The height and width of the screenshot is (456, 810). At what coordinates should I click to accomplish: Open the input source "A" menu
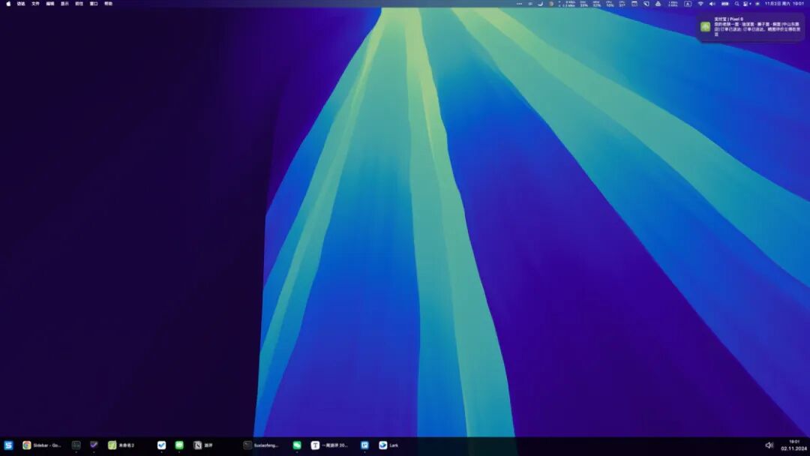pos(688,4)
